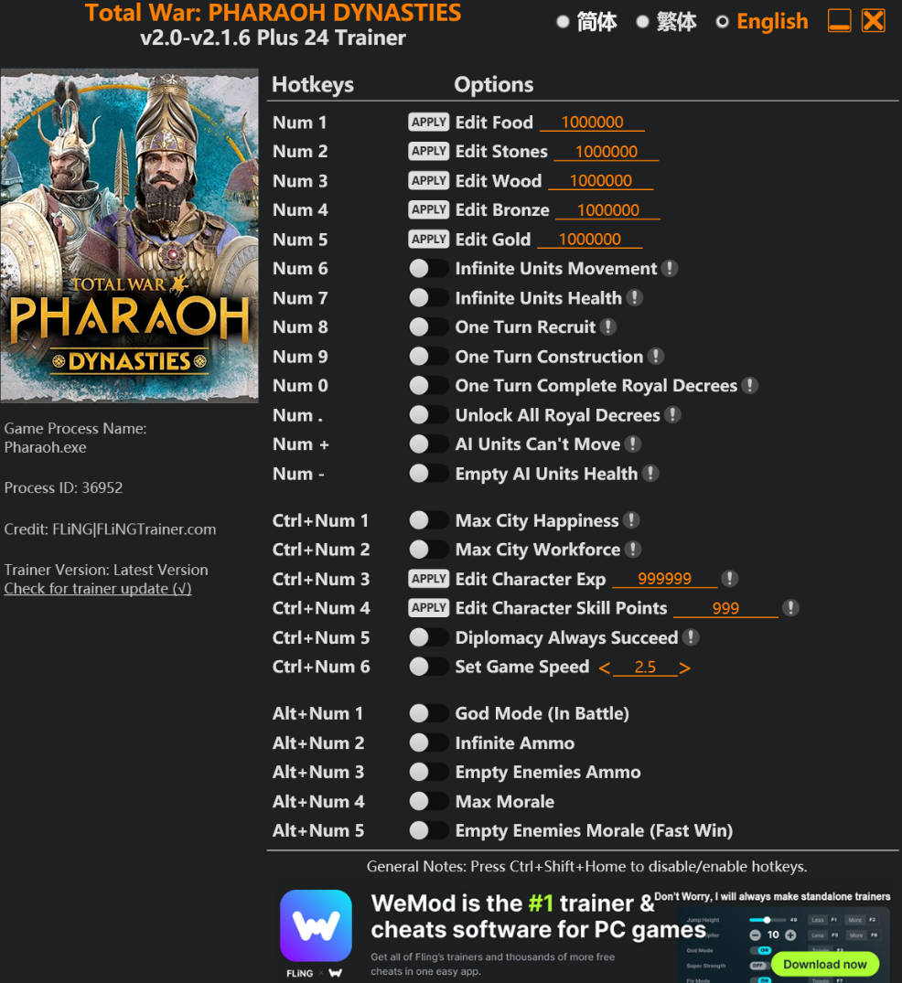Switch on Unlock All Royal Decrees
Viewport: 902px width, 983px height.
point(428,415)
